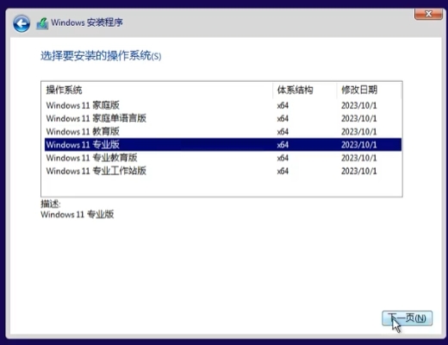The width and height of the screenshot is (448, 345).
Task: Click the description text Windows 11 专业版
Action: pyautogui.click(x=78, y=214)
